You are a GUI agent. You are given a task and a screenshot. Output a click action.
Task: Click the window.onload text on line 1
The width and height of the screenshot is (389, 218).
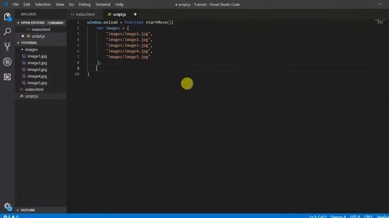[x=102, y=22]
